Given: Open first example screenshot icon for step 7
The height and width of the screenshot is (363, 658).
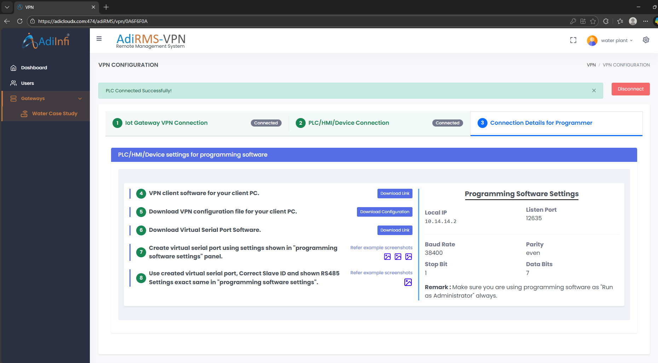Looking at the screenshot, I should click(x=387, y=257).
